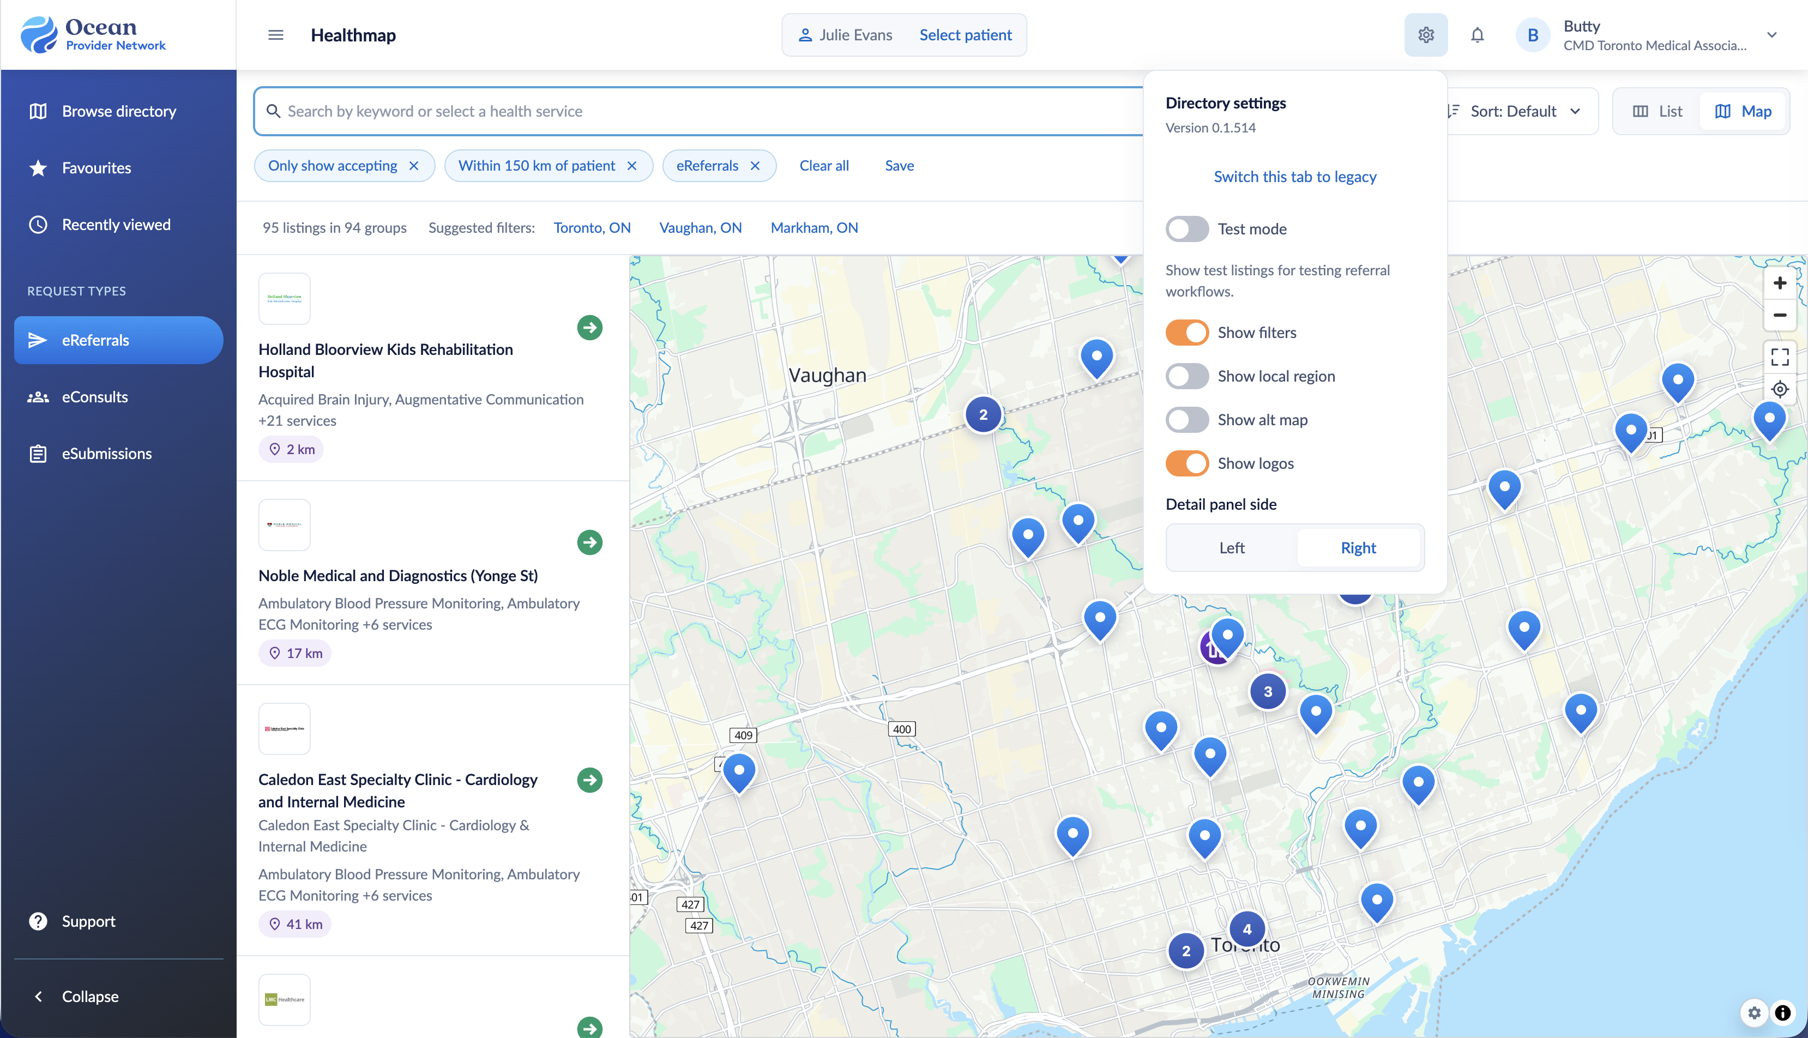This screenshot has width=1808, height=1038.
Task: Click Switch this tab to legacy
Action: pos(1295,177)
